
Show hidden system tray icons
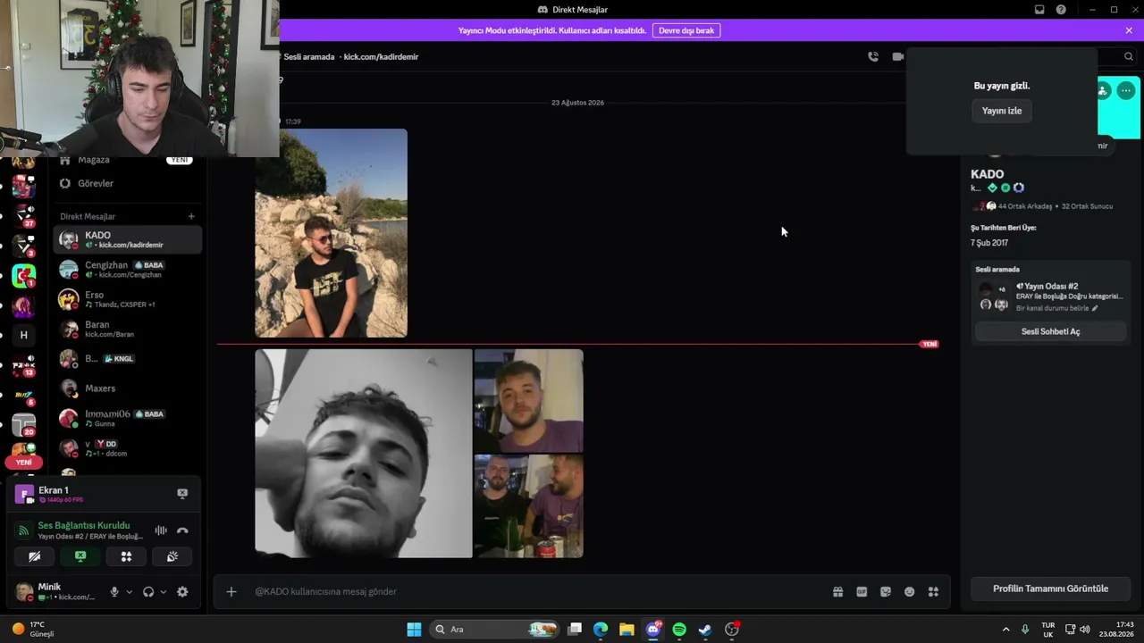[1005, 630]
